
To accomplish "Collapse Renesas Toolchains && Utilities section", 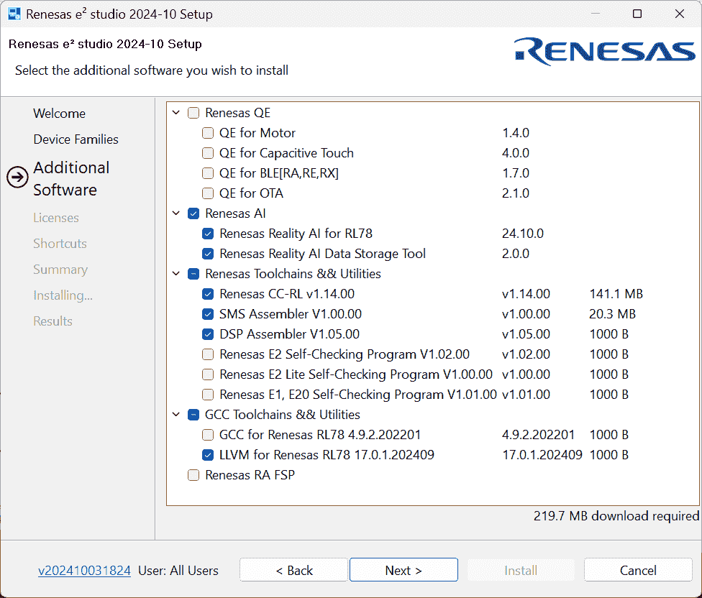I will coord(177,274).
